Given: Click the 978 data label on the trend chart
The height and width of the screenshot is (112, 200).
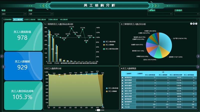Looking at the screenshot, I should (x=97, y=71).
